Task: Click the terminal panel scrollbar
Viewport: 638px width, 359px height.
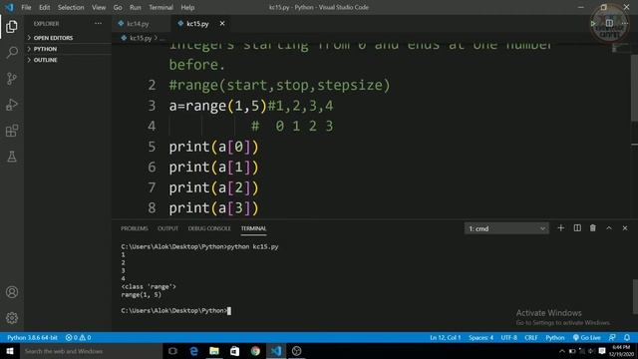Action: click(x=635, y=297)
